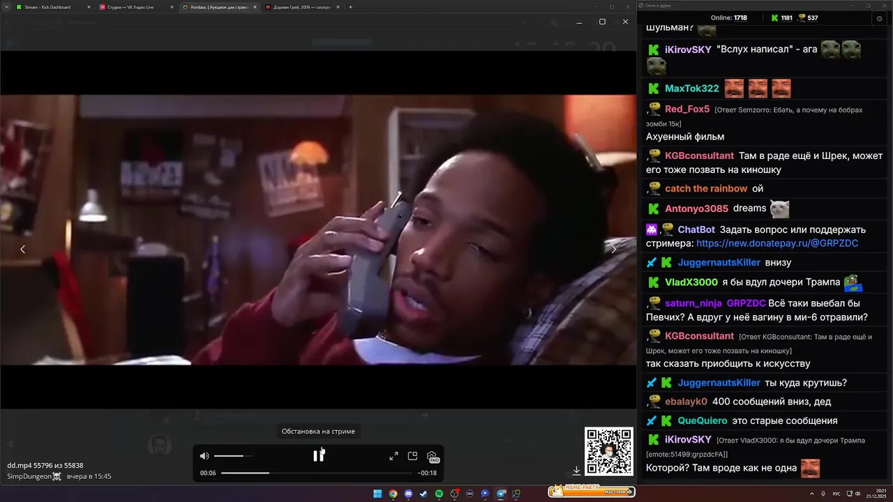
Task: Select username iKirovSKY in "Вслух написал" message
Action: 688,50
